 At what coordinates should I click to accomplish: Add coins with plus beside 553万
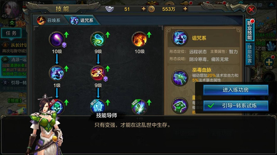tap(185, 9)
